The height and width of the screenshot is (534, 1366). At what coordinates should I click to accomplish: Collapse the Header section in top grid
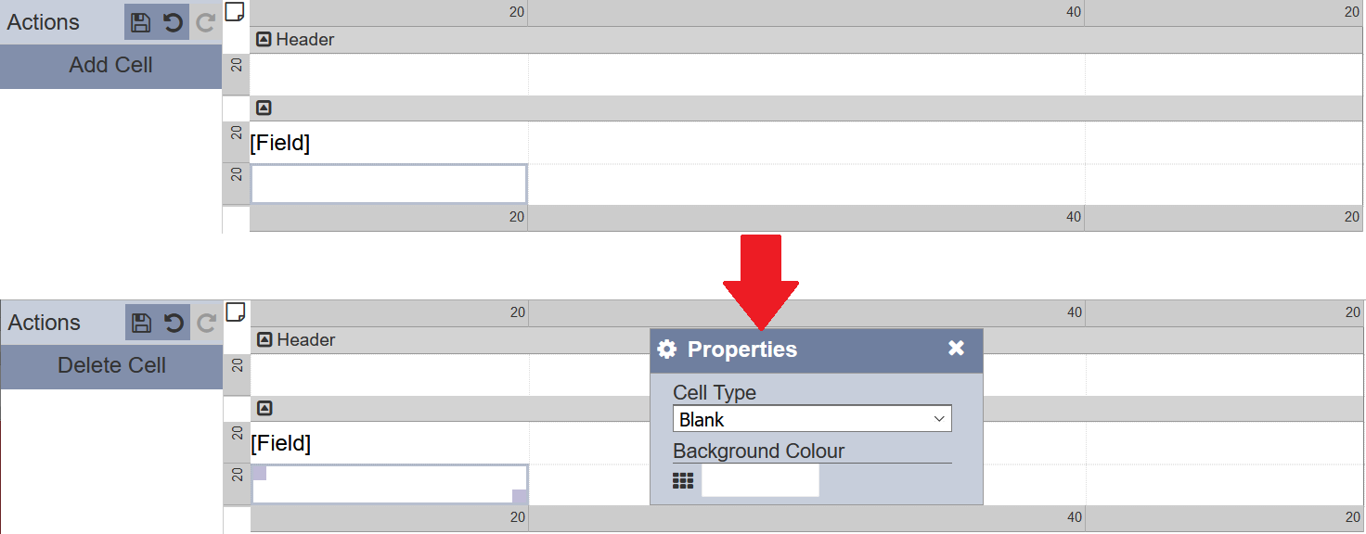pos(264,40)
